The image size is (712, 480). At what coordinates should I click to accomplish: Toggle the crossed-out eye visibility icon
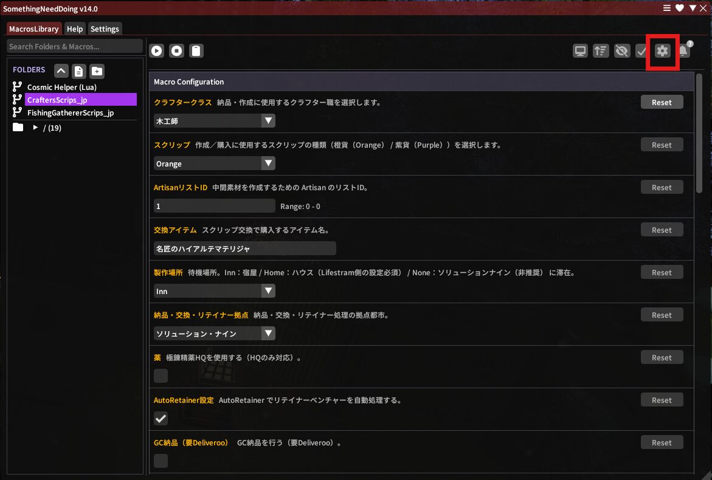pyautogui.click(x=621, y=51)
